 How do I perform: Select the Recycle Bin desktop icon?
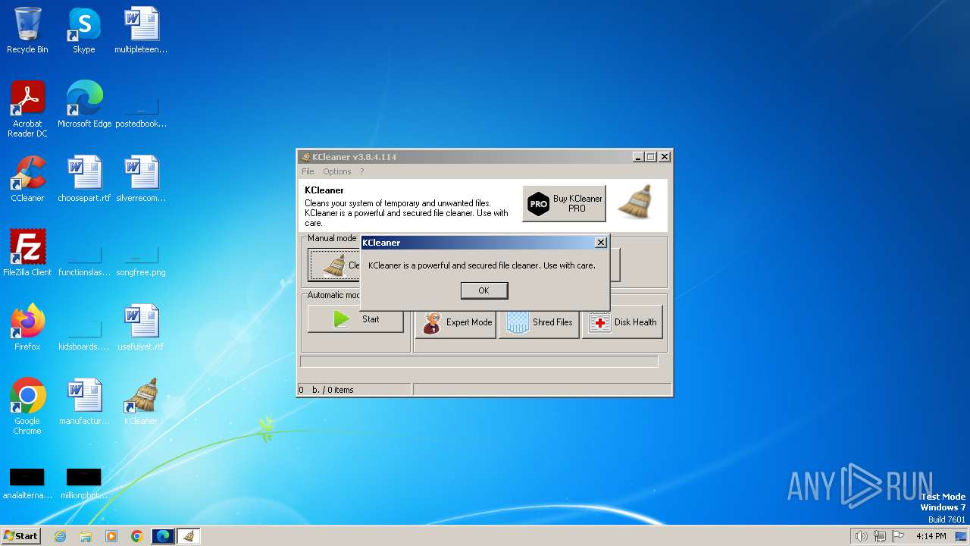tap(27, 30)
